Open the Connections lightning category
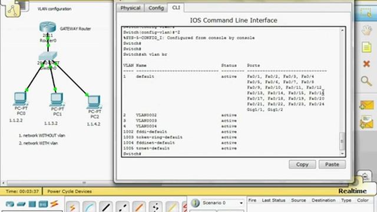The height and width of the screenshot is (212, 377). click(x=54, y=204)
